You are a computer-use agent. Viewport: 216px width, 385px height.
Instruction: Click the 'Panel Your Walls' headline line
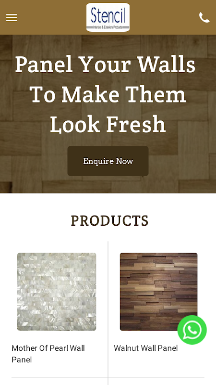click(105, 65)
